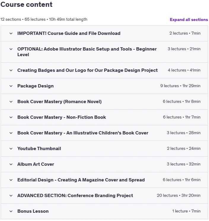Expand chevron for Creating Badges and Logo

(x=11, y=70)
